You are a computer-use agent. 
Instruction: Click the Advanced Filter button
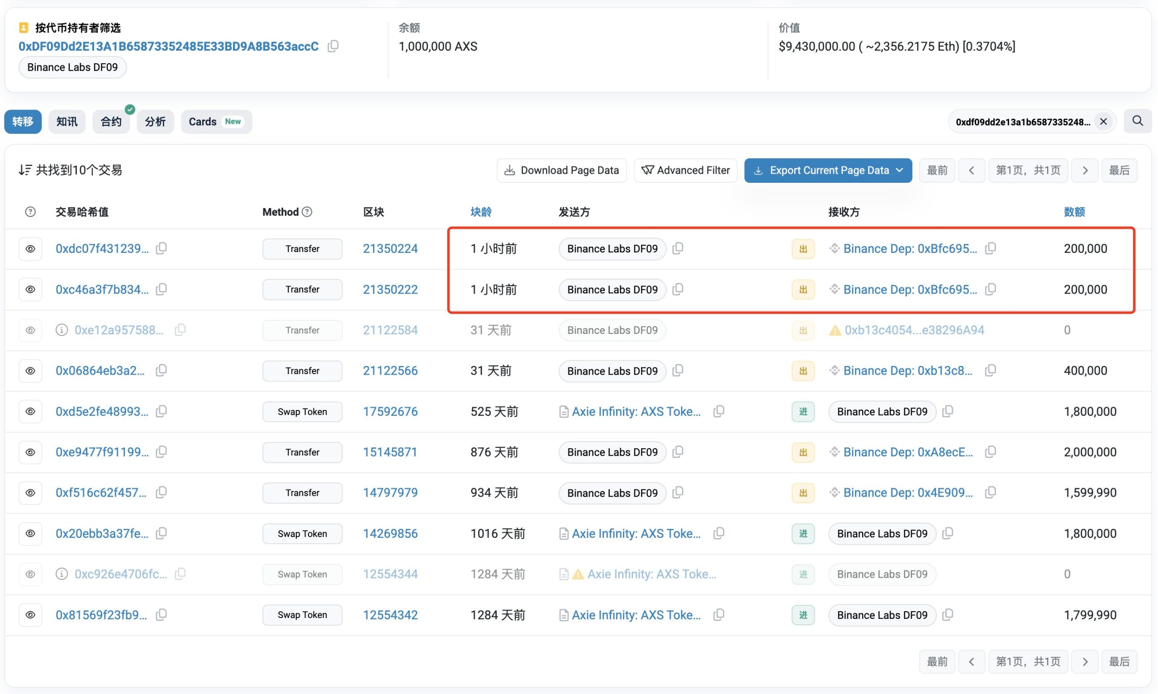685,170
